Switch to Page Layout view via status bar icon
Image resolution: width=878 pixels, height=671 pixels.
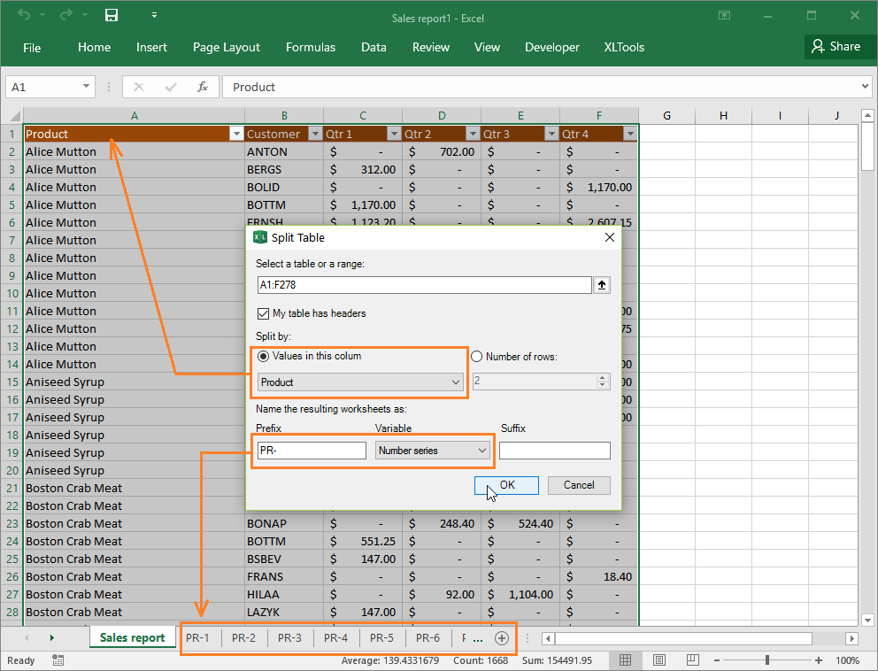(659, 659)
